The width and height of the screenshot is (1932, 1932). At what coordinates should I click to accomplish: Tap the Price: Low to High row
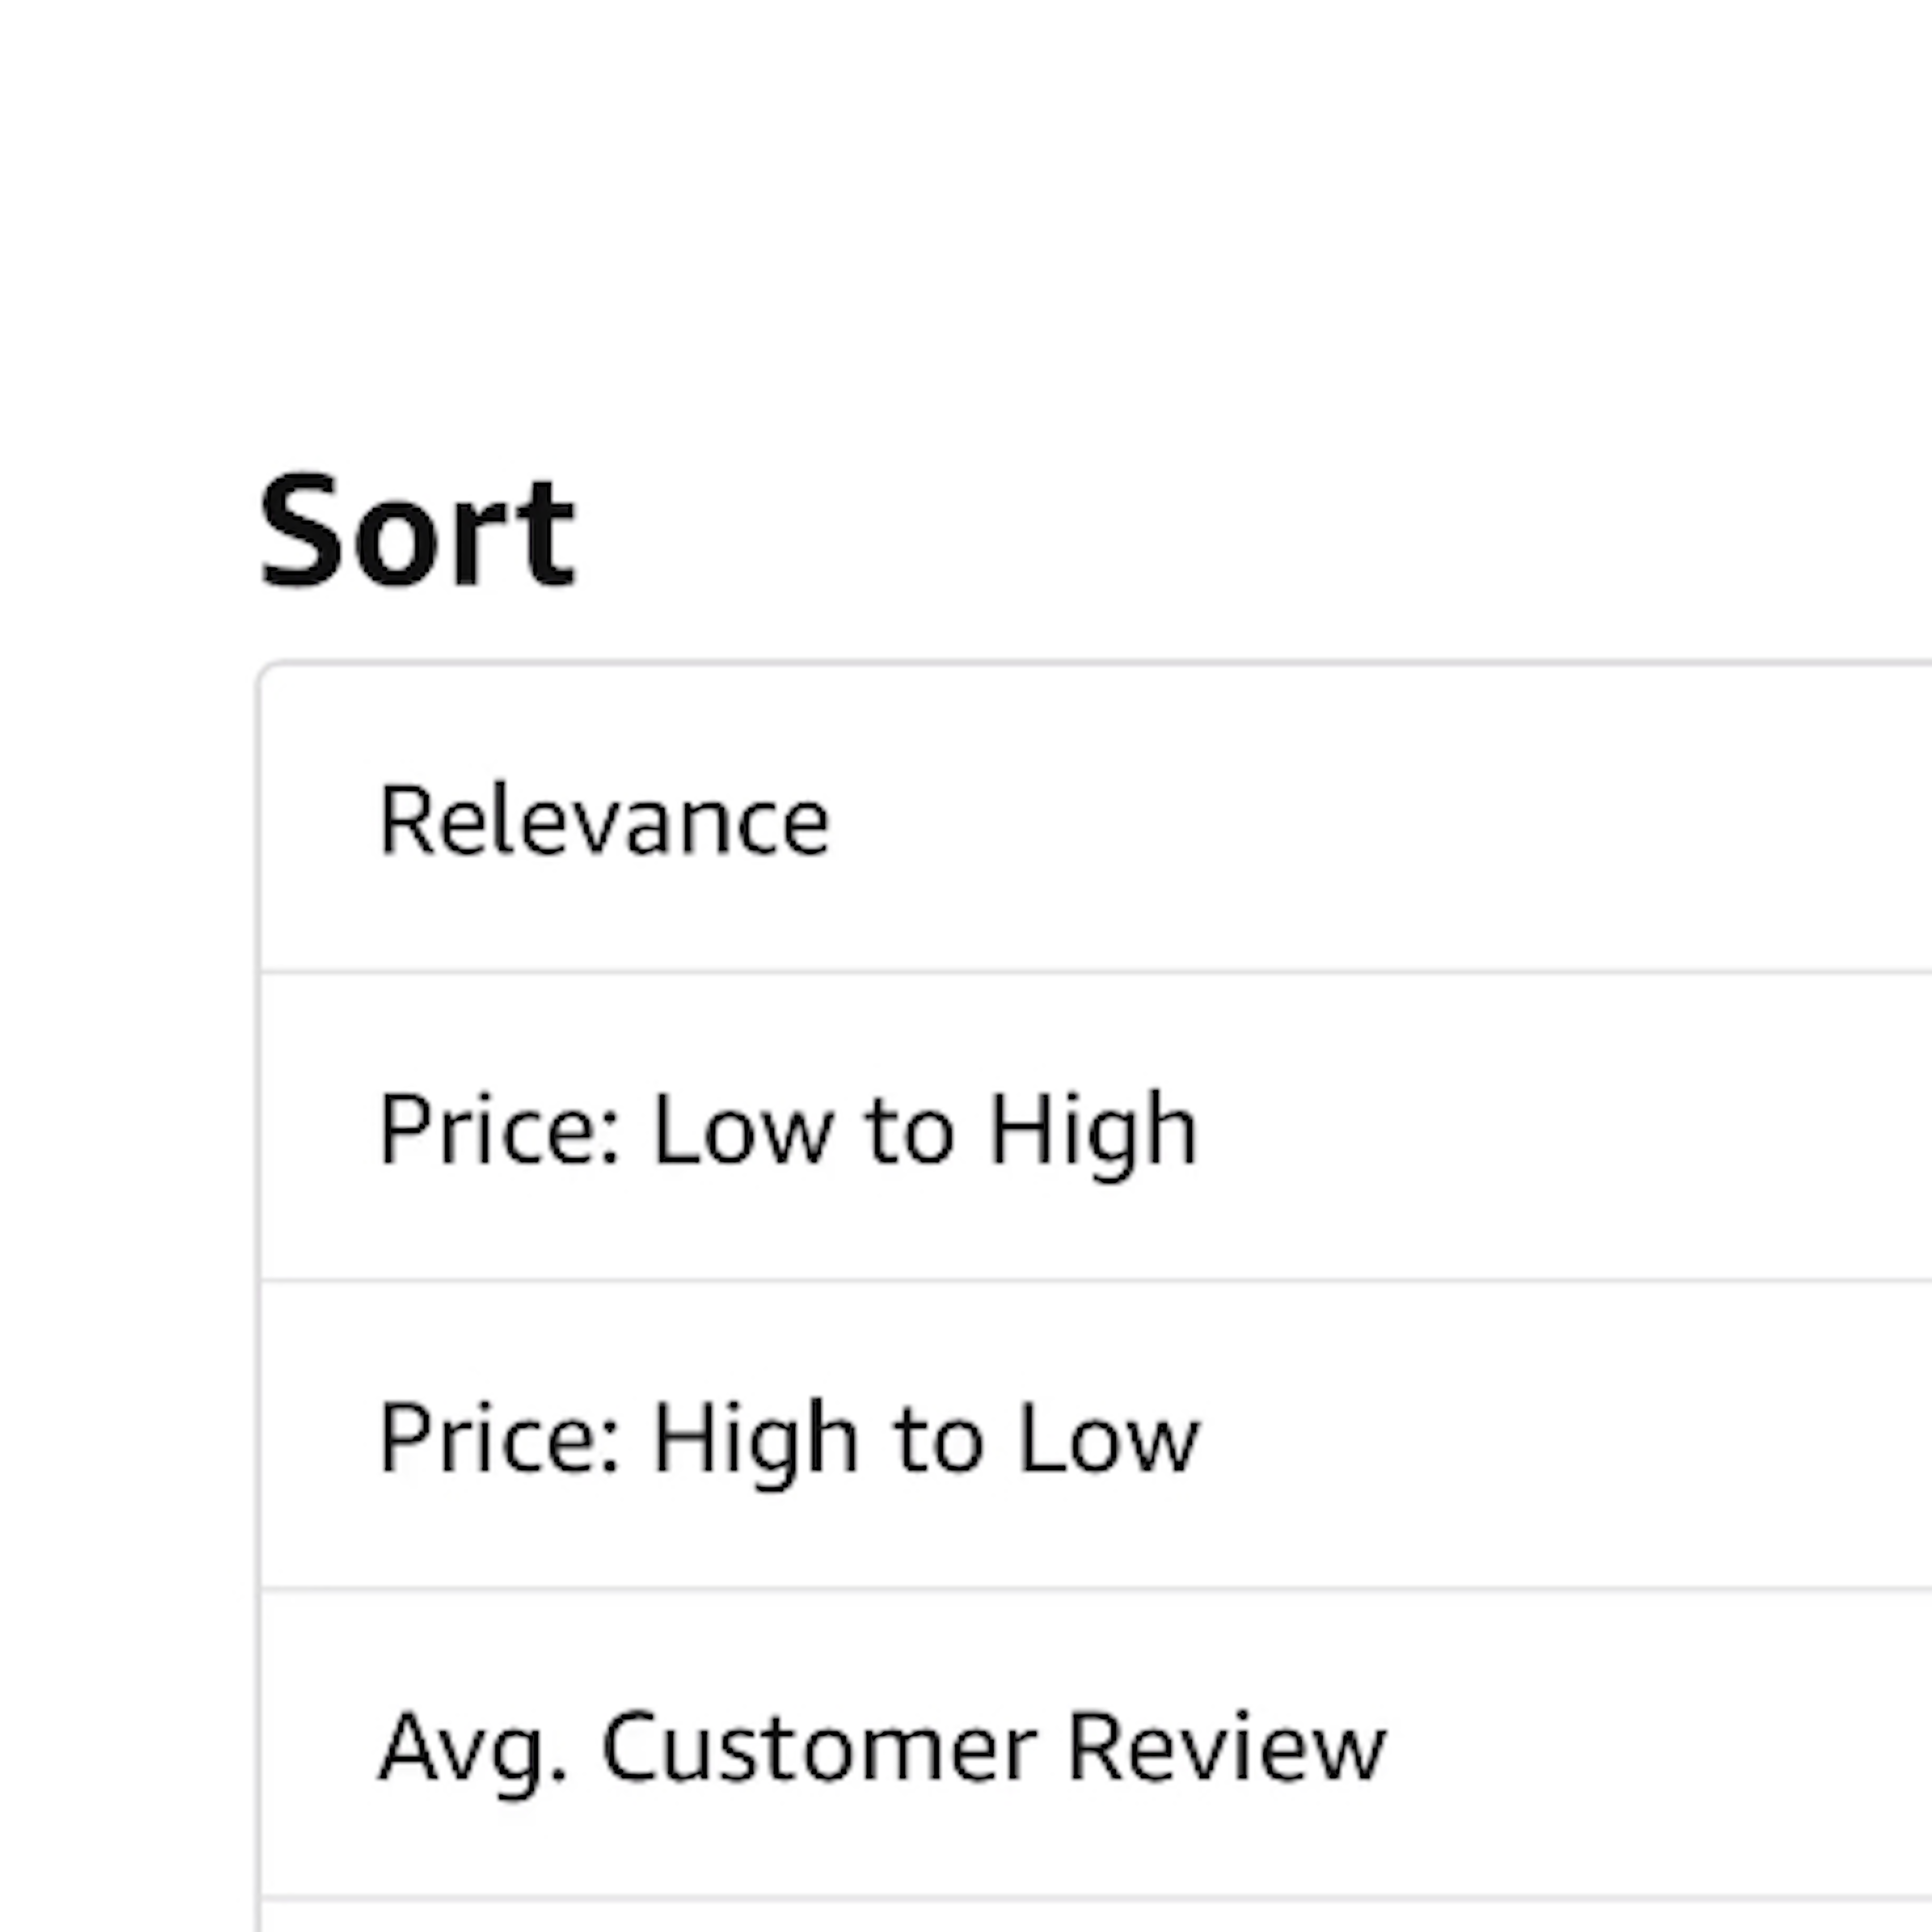[788, 1129]
